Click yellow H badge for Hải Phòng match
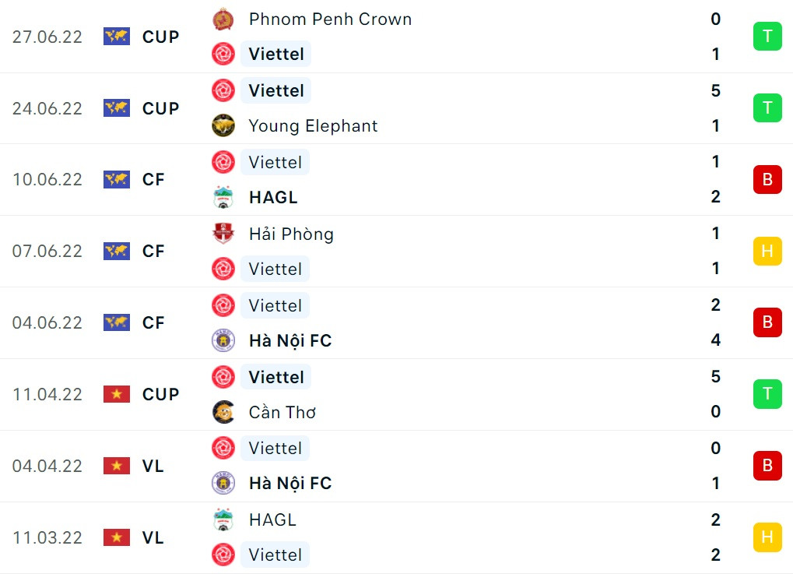793x574 pixels. (767, 251)
